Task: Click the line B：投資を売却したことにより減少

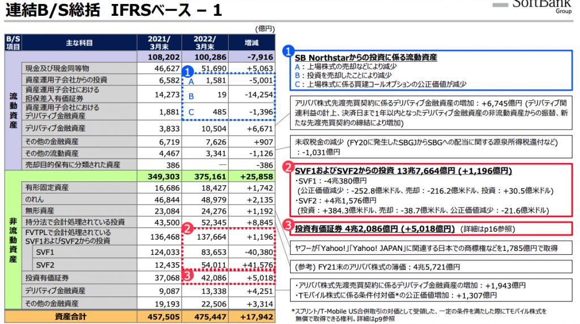Action: 343,75
